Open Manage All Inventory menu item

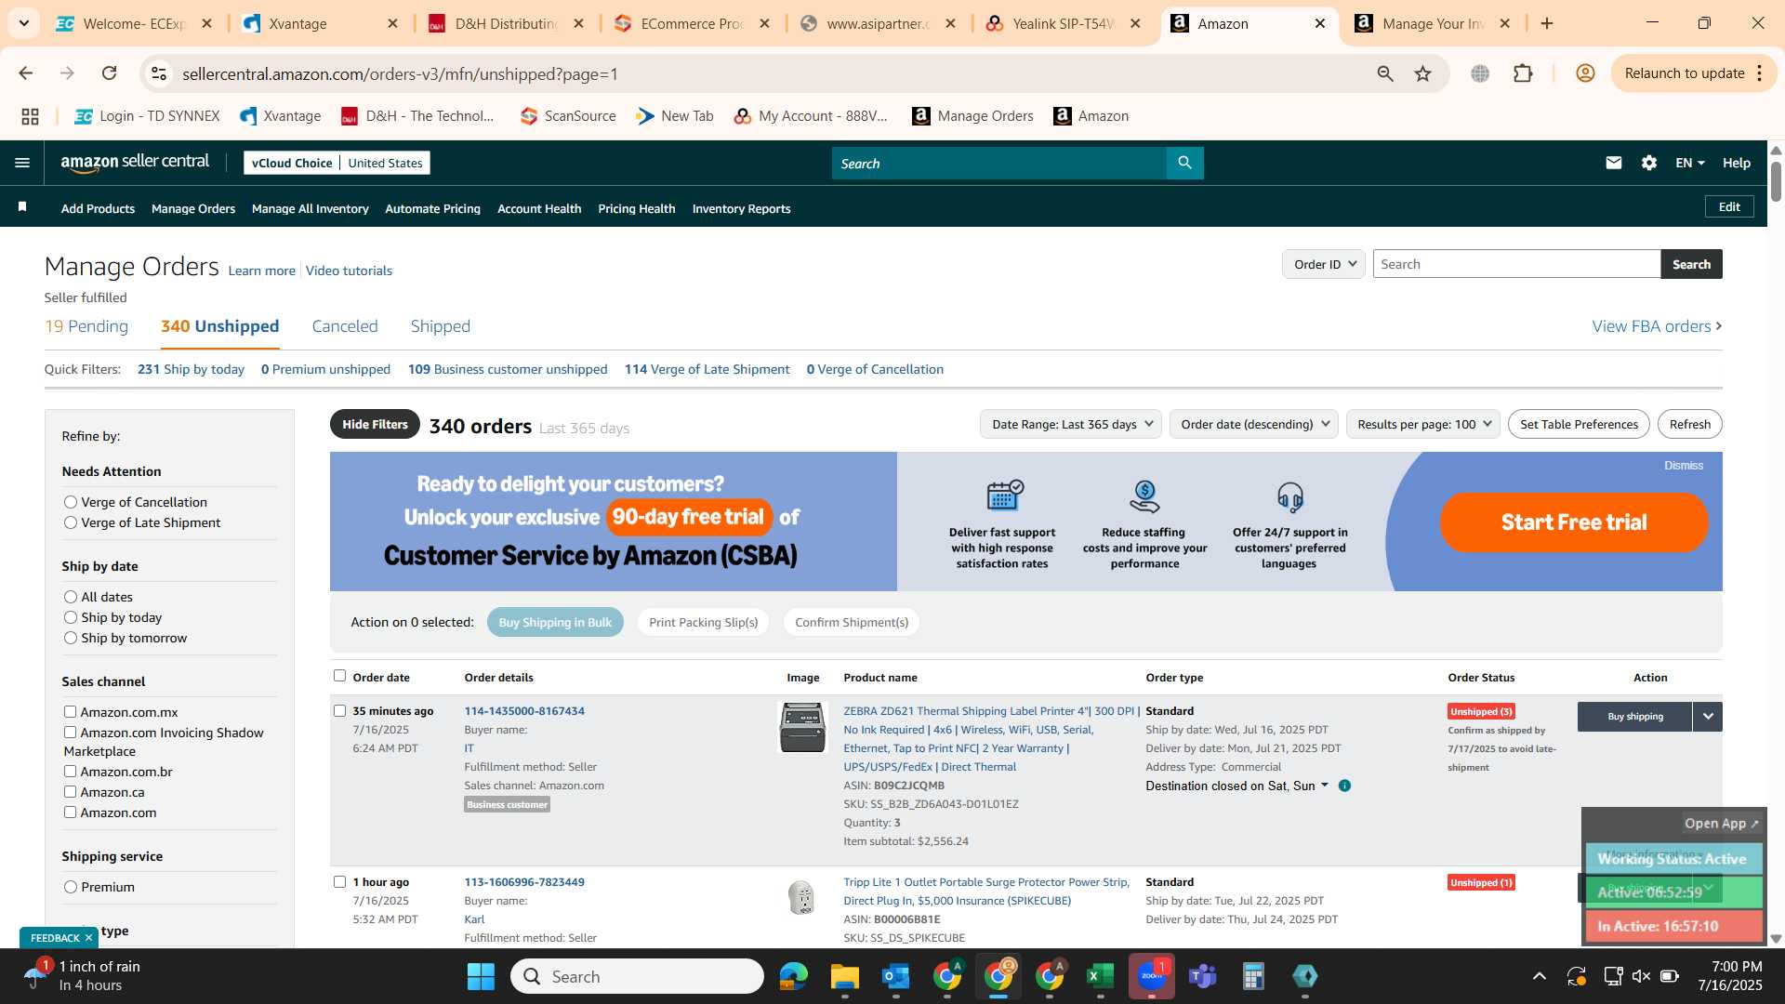click(x=311, y=208)
